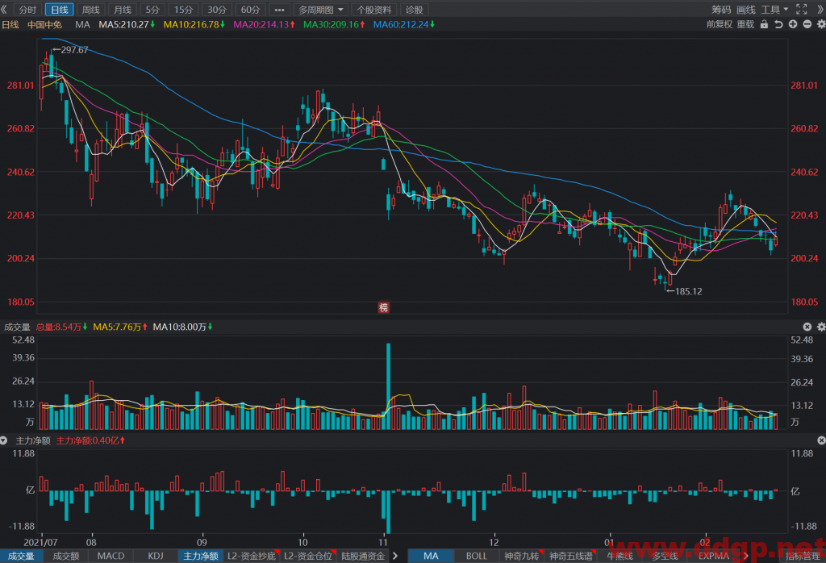Image resolution: width=826 pixels, height=563 pixels.
Task: Toggle the chart lock icon
Action: point(764,24)
